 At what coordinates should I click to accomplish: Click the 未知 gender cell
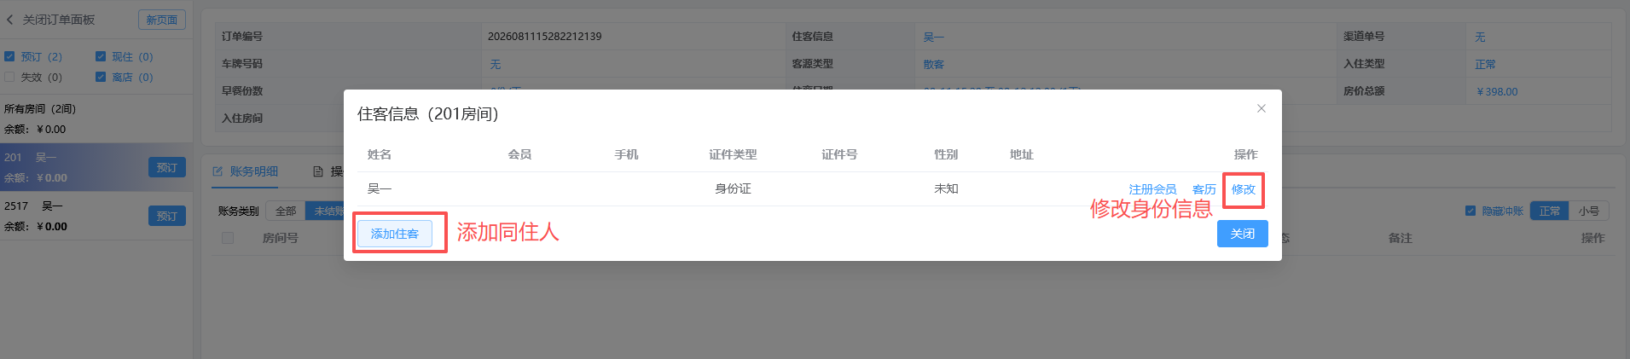[x=946, y=188]
